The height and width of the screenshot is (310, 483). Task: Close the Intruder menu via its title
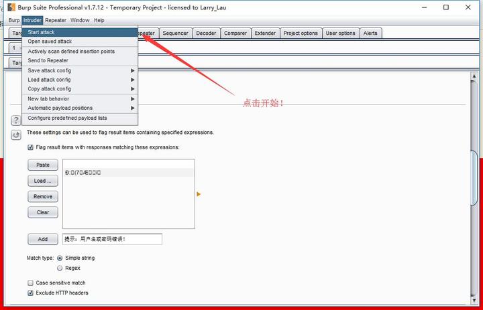point(32,20)
